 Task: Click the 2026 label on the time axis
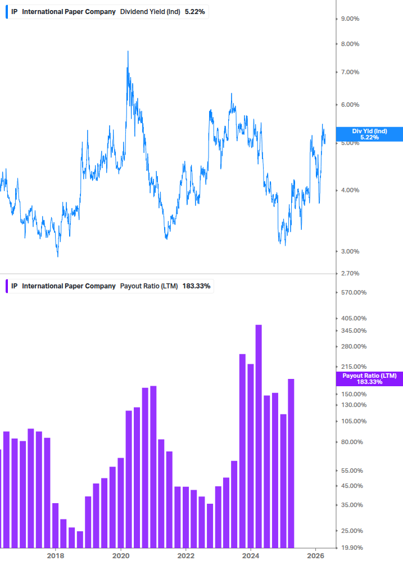tap(316, 555)
